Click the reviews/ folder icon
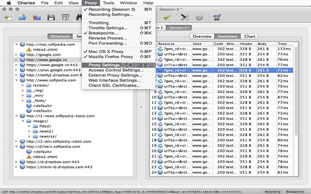 pos(29,85)
